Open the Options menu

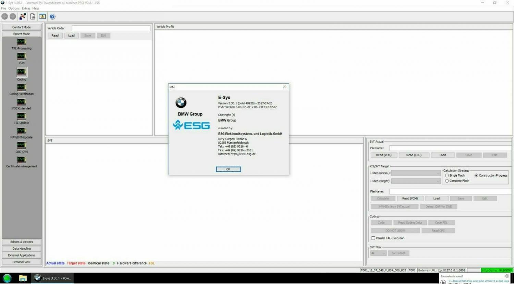14,8
